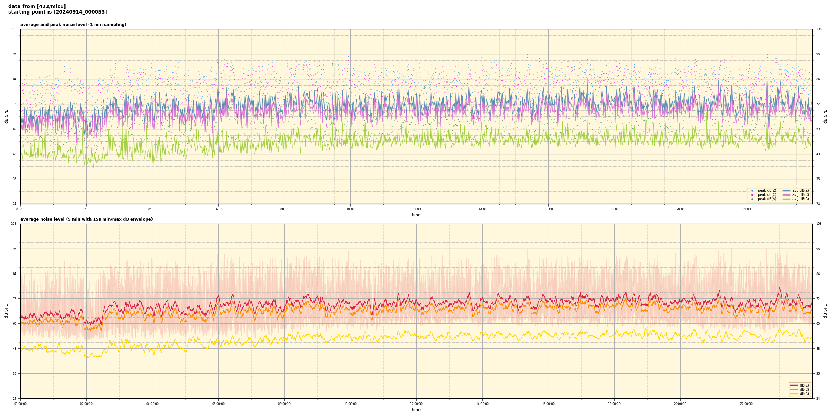Click the top chart title about peak noise
Image resolution: width=832 pixels, height=416 pixels.
73,25
